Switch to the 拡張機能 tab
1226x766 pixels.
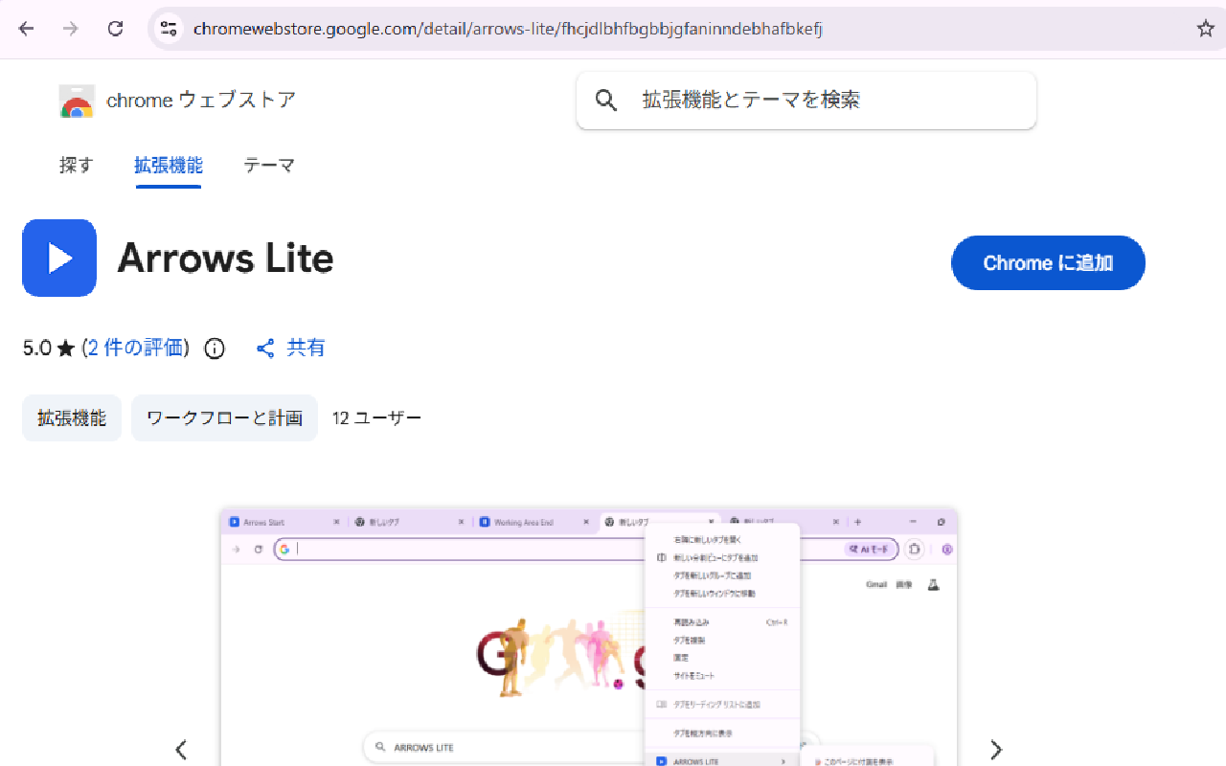pos(169,165)
